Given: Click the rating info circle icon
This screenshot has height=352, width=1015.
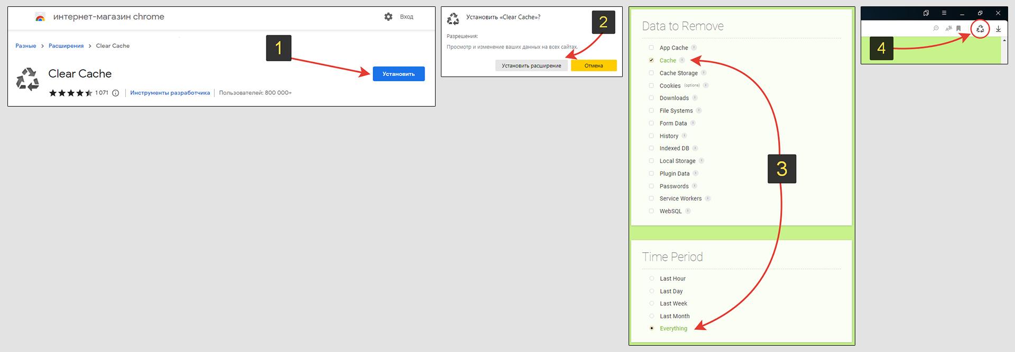Looking at the screenshot, I should click(116, 93).
